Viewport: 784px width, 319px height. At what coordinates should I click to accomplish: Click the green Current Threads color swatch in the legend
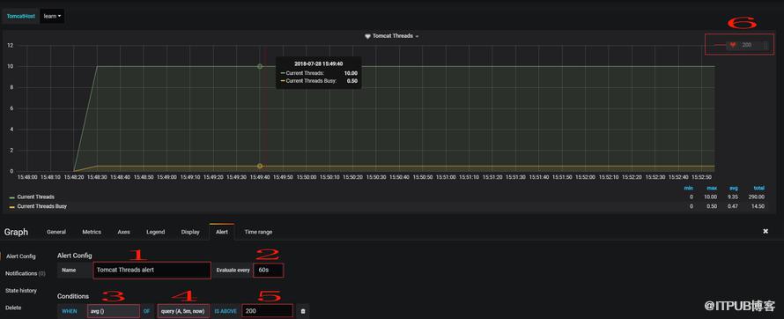(12, 197)
